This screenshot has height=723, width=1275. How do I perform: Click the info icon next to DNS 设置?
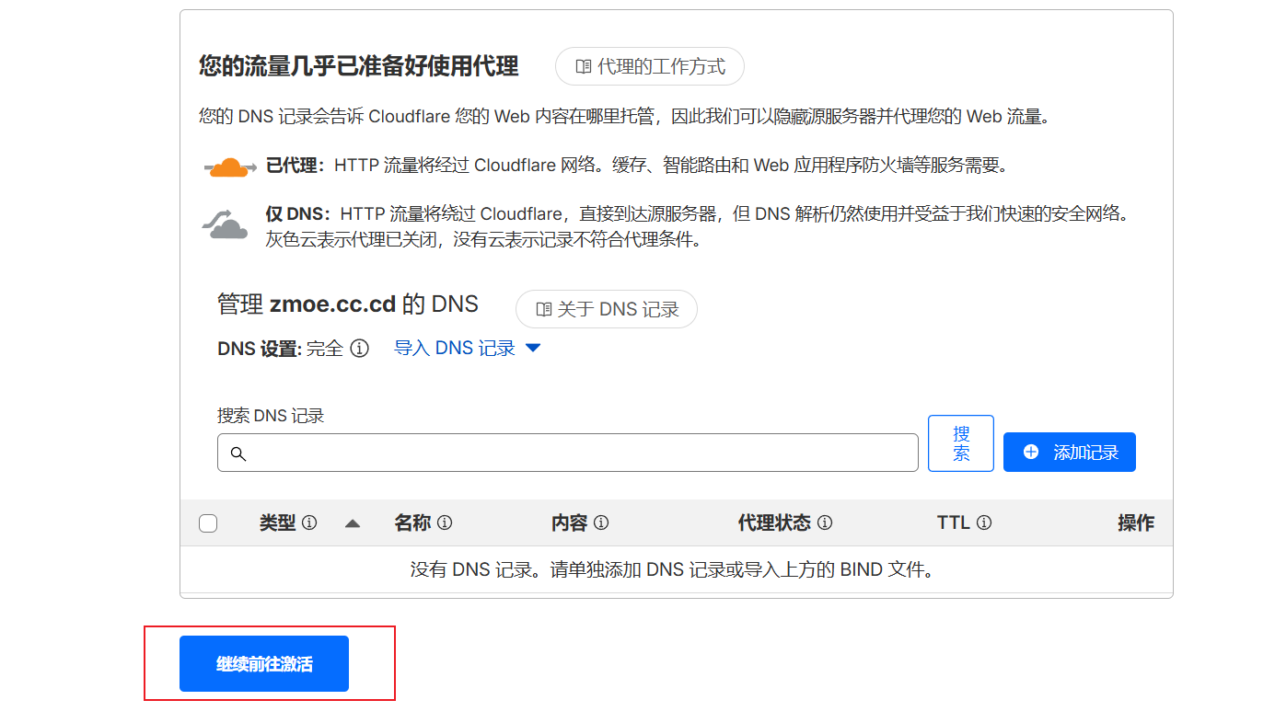(360, 349)
